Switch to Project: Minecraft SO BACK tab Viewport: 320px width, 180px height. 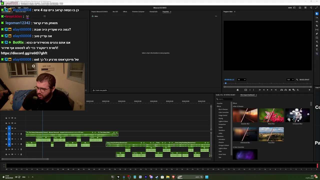click(99, 12)
